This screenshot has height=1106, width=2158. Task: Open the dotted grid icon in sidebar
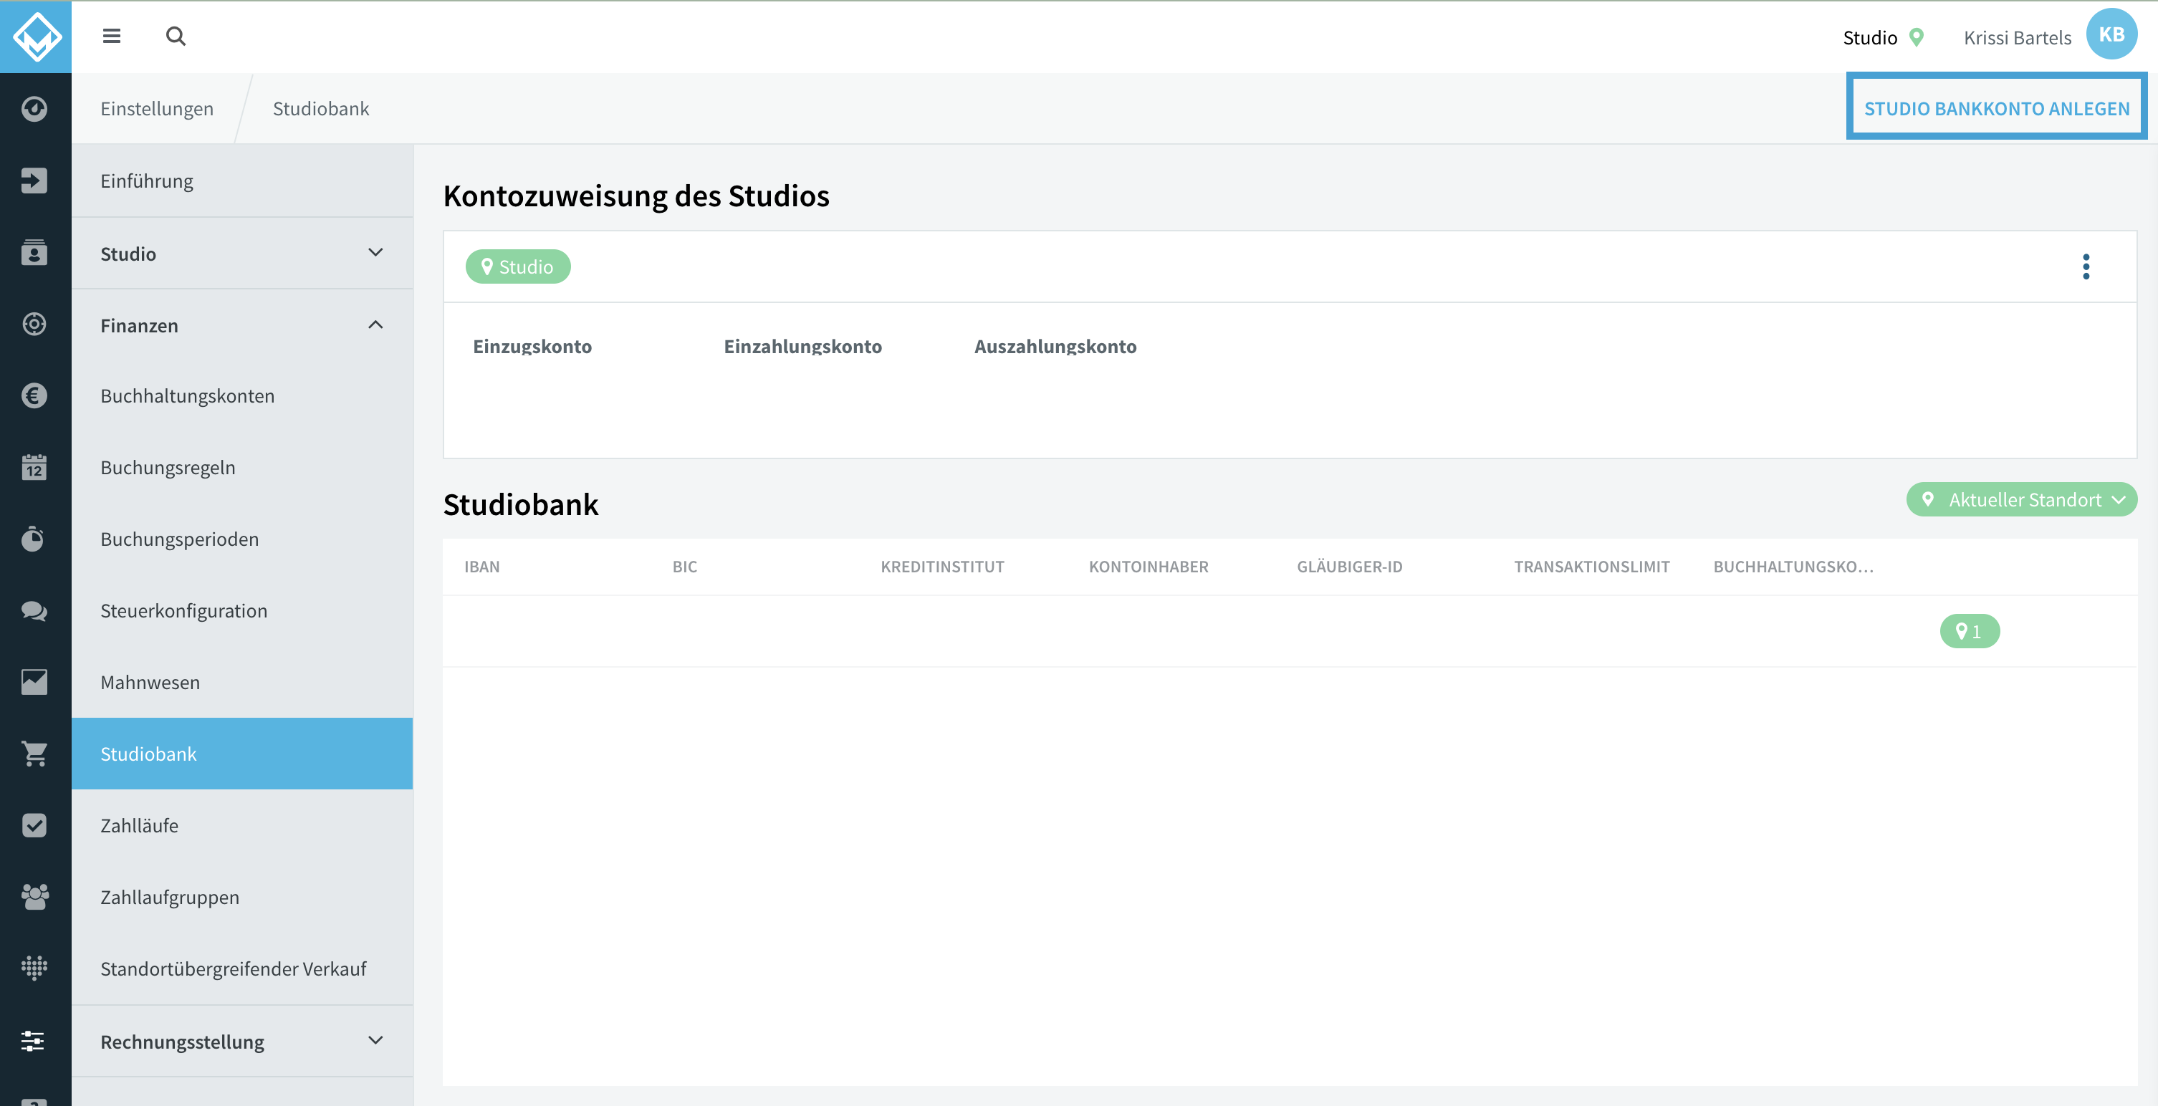pos(34,968)
